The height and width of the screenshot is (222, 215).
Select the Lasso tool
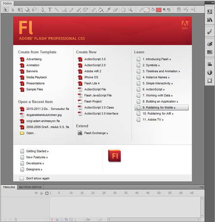pos(34,10)
